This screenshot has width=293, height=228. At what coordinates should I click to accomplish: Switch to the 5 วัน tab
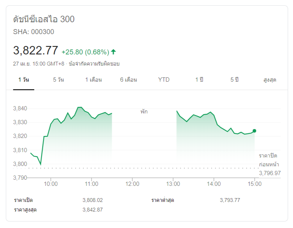[x=58, y=80]
